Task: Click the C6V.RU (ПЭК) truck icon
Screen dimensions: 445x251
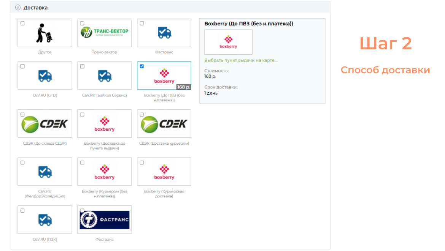Action: click(45, 220)
